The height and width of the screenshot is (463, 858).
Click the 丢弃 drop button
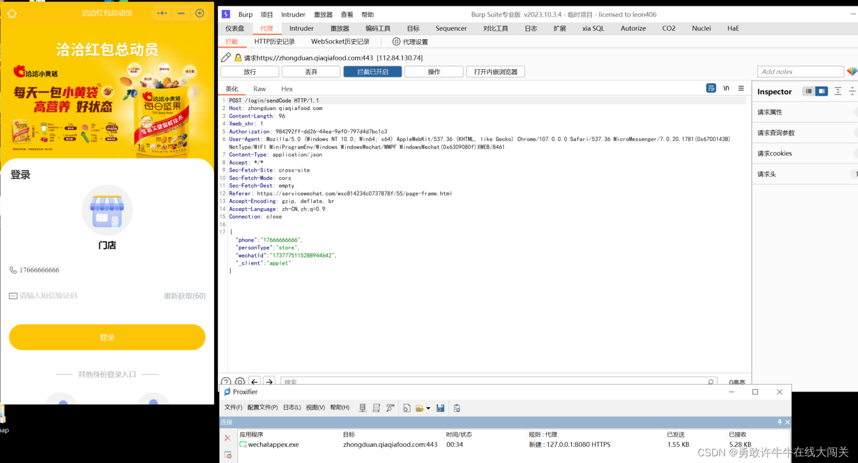tap(311, 71)
